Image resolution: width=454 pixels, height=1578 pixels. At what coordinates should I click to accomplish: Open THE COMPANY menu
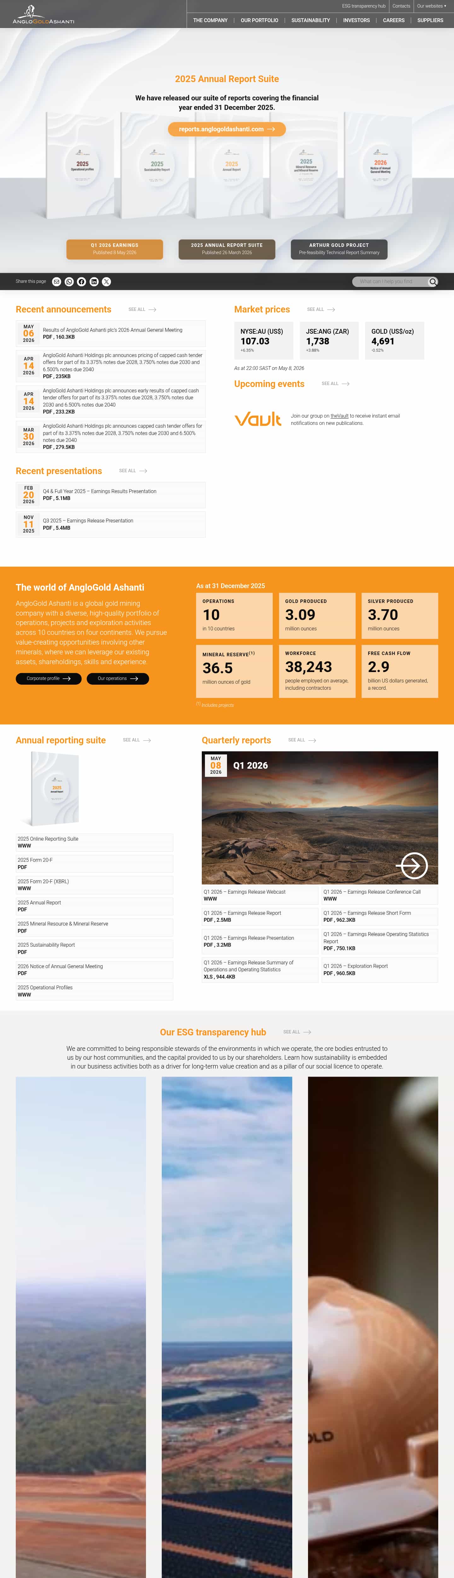[x=211, y=20]
